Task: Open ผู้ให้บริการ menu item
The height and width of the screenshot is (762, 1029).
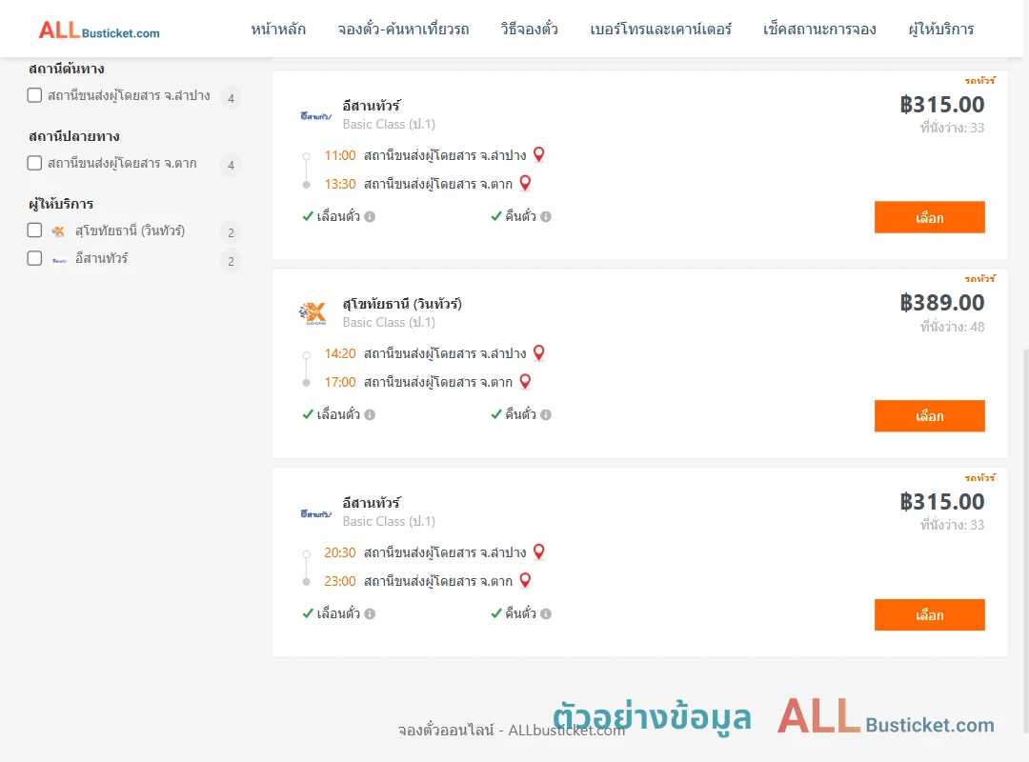Action: point(940,30)
